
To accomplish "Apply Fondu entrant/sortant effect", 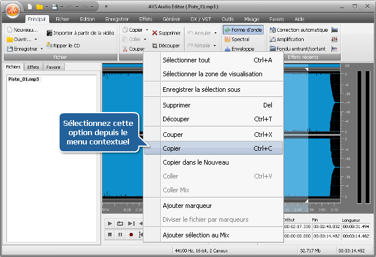I will coord(297,49).
